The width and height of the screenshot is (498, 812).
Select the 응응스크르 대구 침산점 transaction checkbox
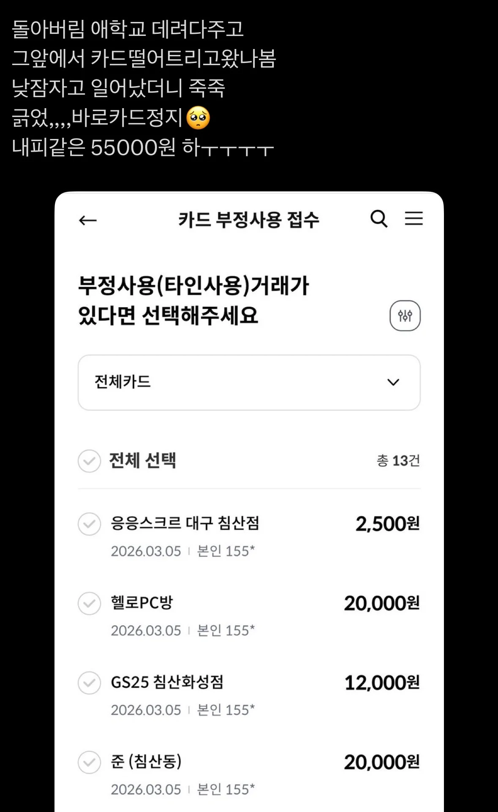coord(89,524)
